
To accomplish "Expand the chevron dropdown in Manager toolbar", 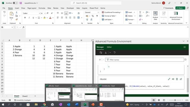I will 110,53.
